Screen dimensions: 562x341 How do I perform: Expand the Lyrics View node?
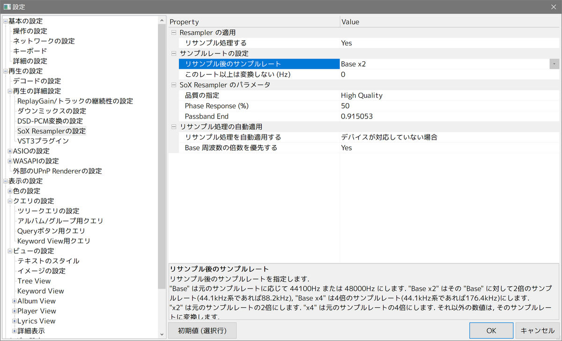tap(15, 321)
